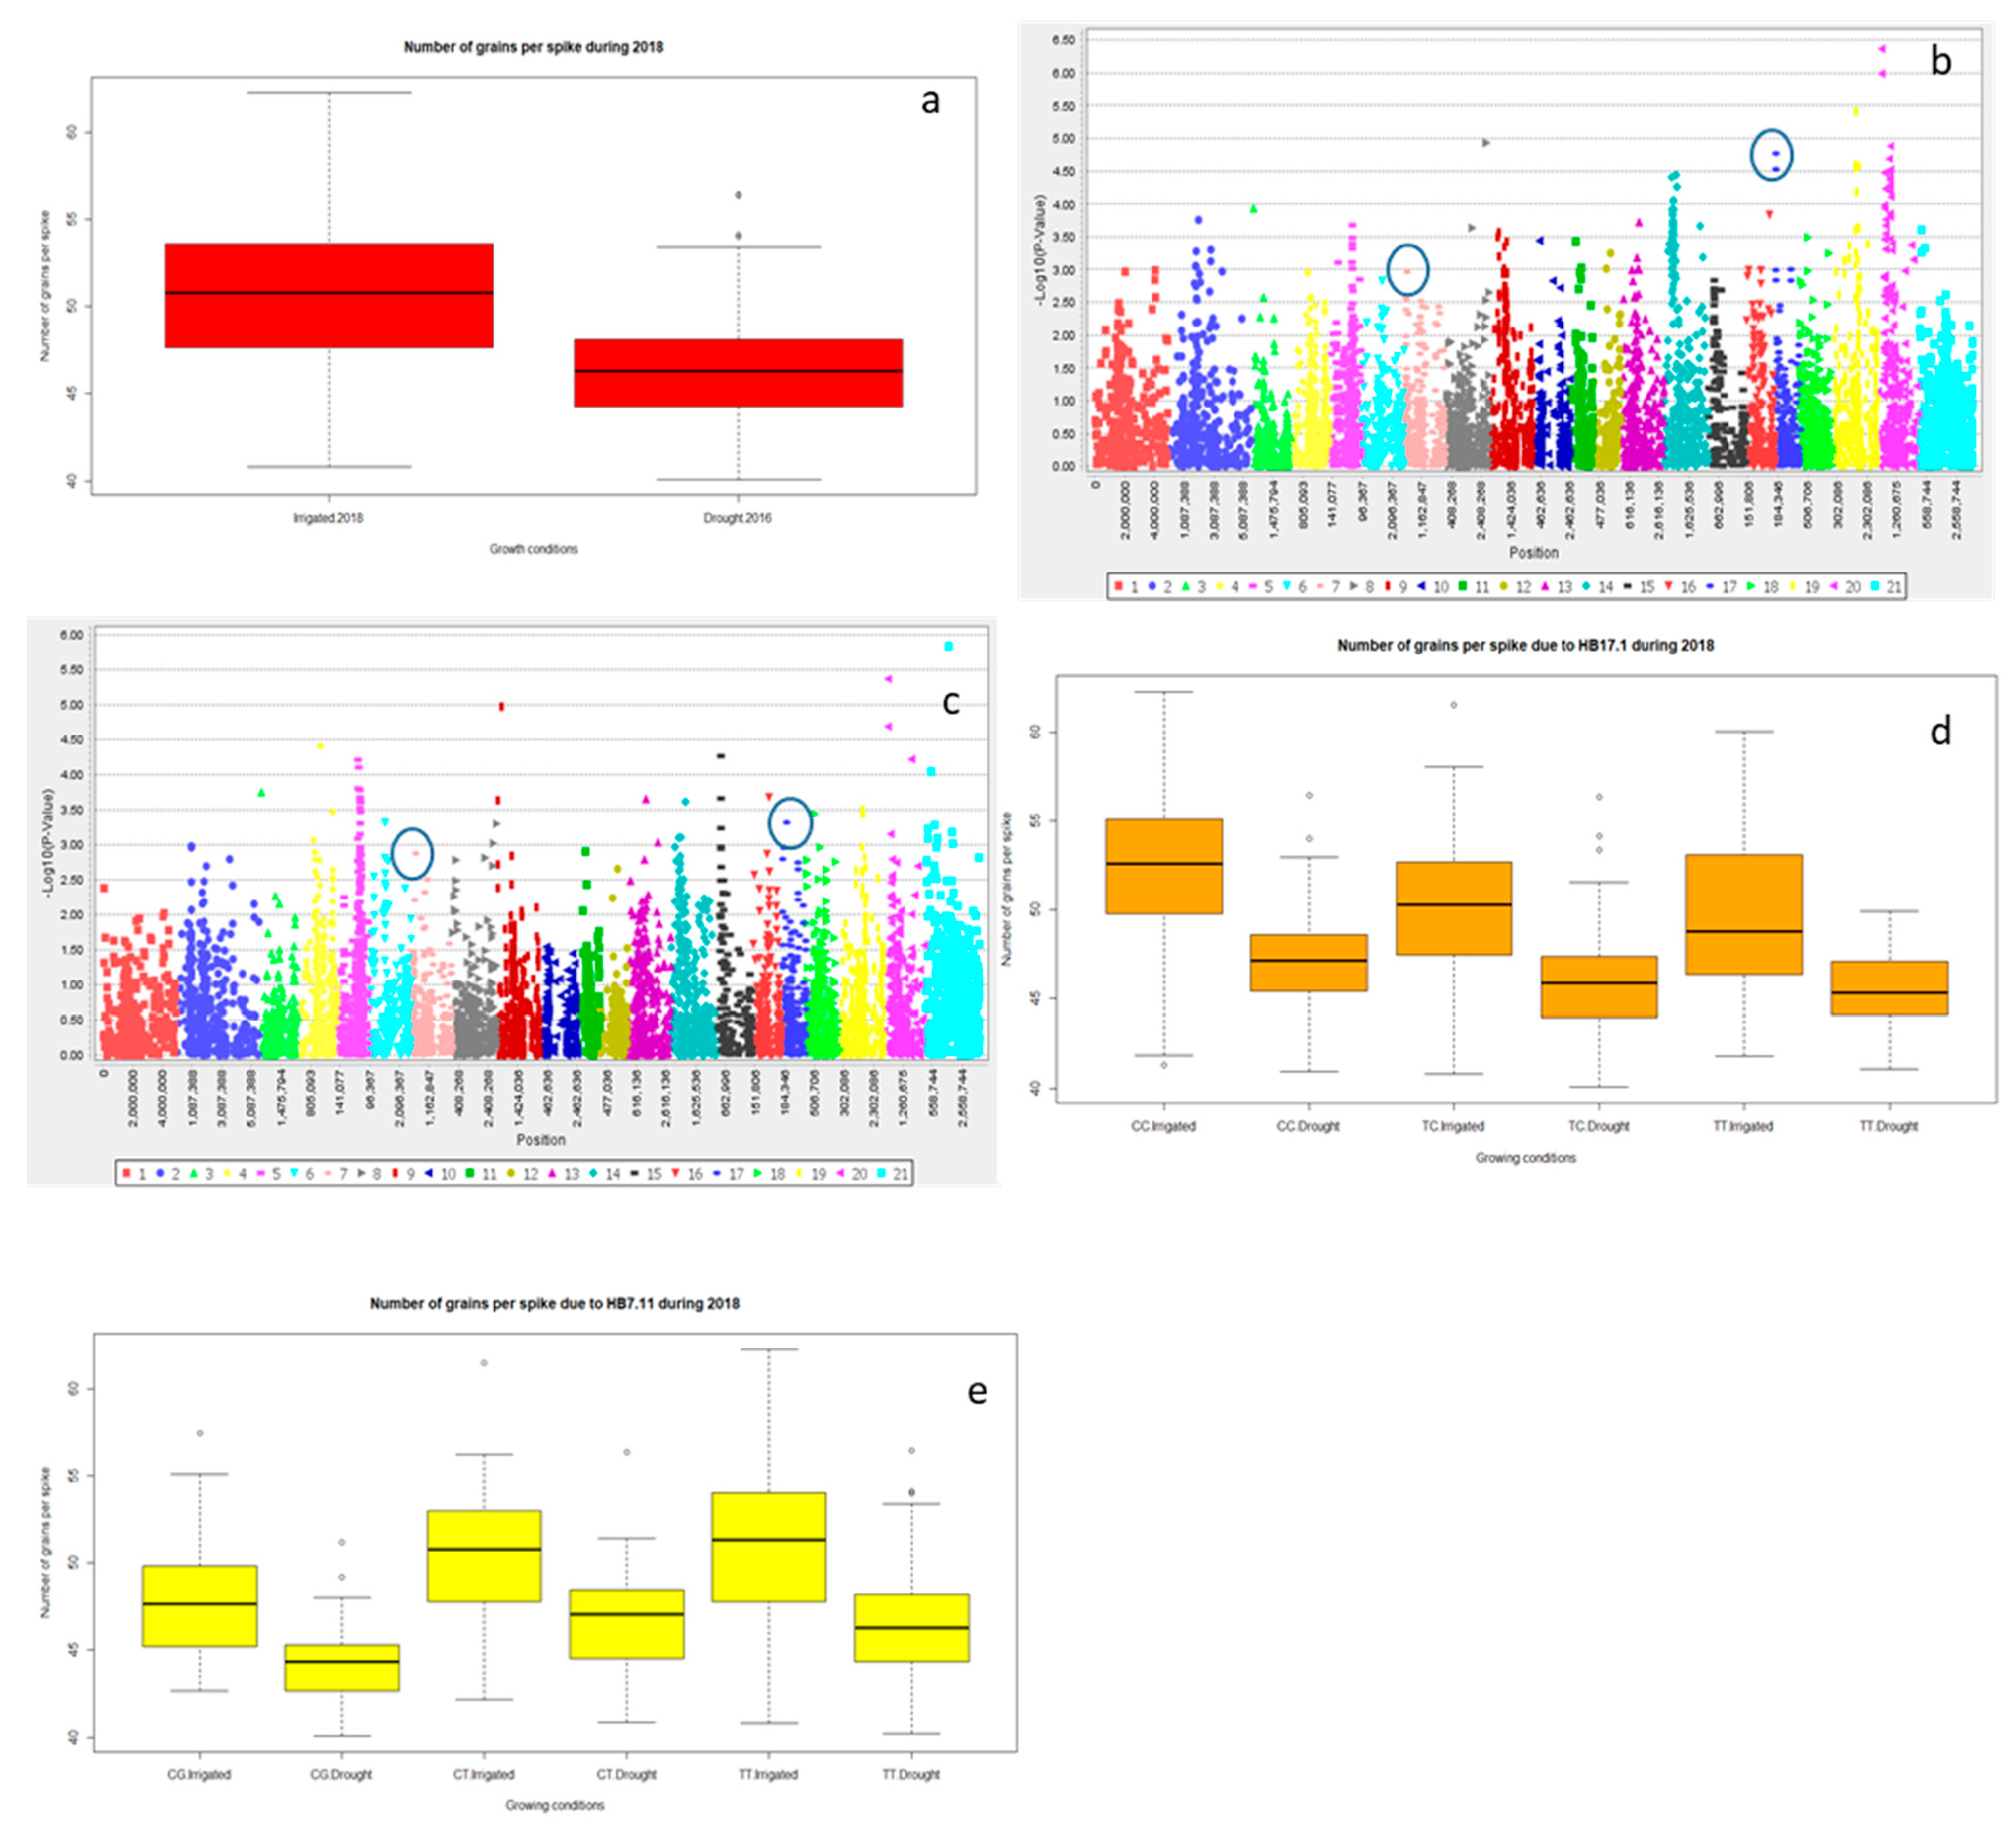Click the red square legend marker for chromosome 1 in panel b
The image size is (2016, 1838).
(x=1118, y=586)
